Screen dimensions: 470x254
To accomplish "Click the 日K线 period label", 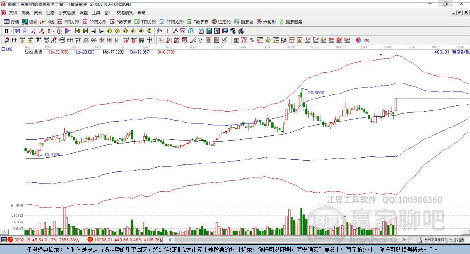I will click(7, 49).
